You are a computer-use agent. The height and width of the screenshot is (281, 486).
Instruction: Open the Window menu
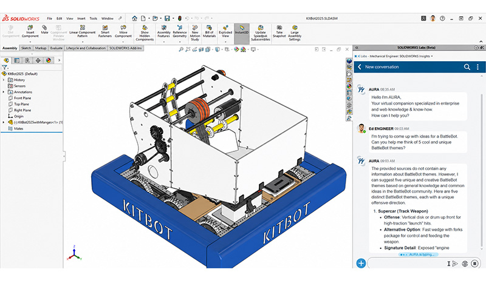108,18
